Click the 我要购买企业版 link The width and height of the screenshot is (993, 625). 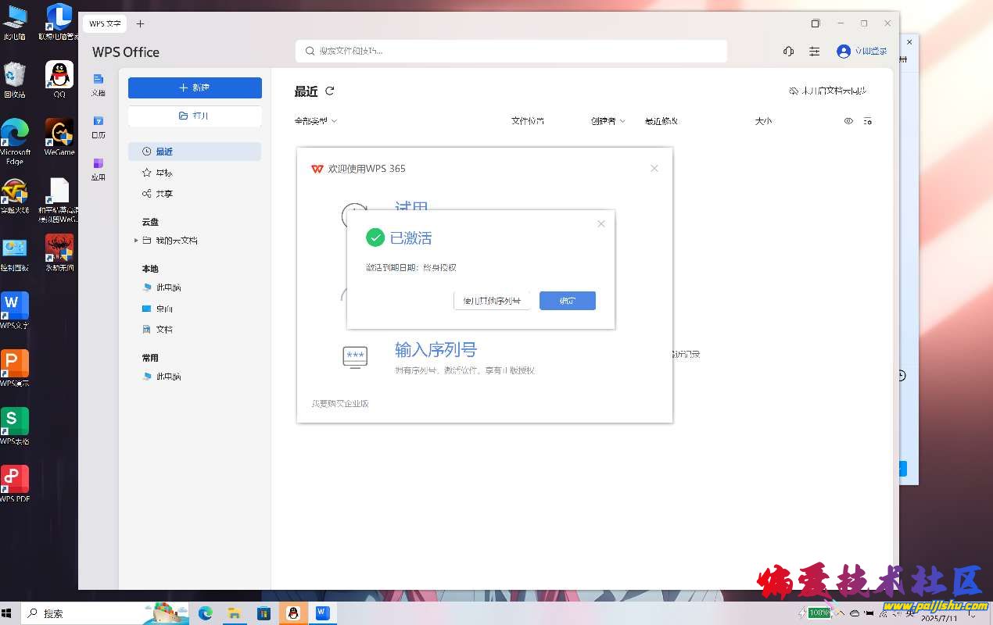tap(340, 404)
